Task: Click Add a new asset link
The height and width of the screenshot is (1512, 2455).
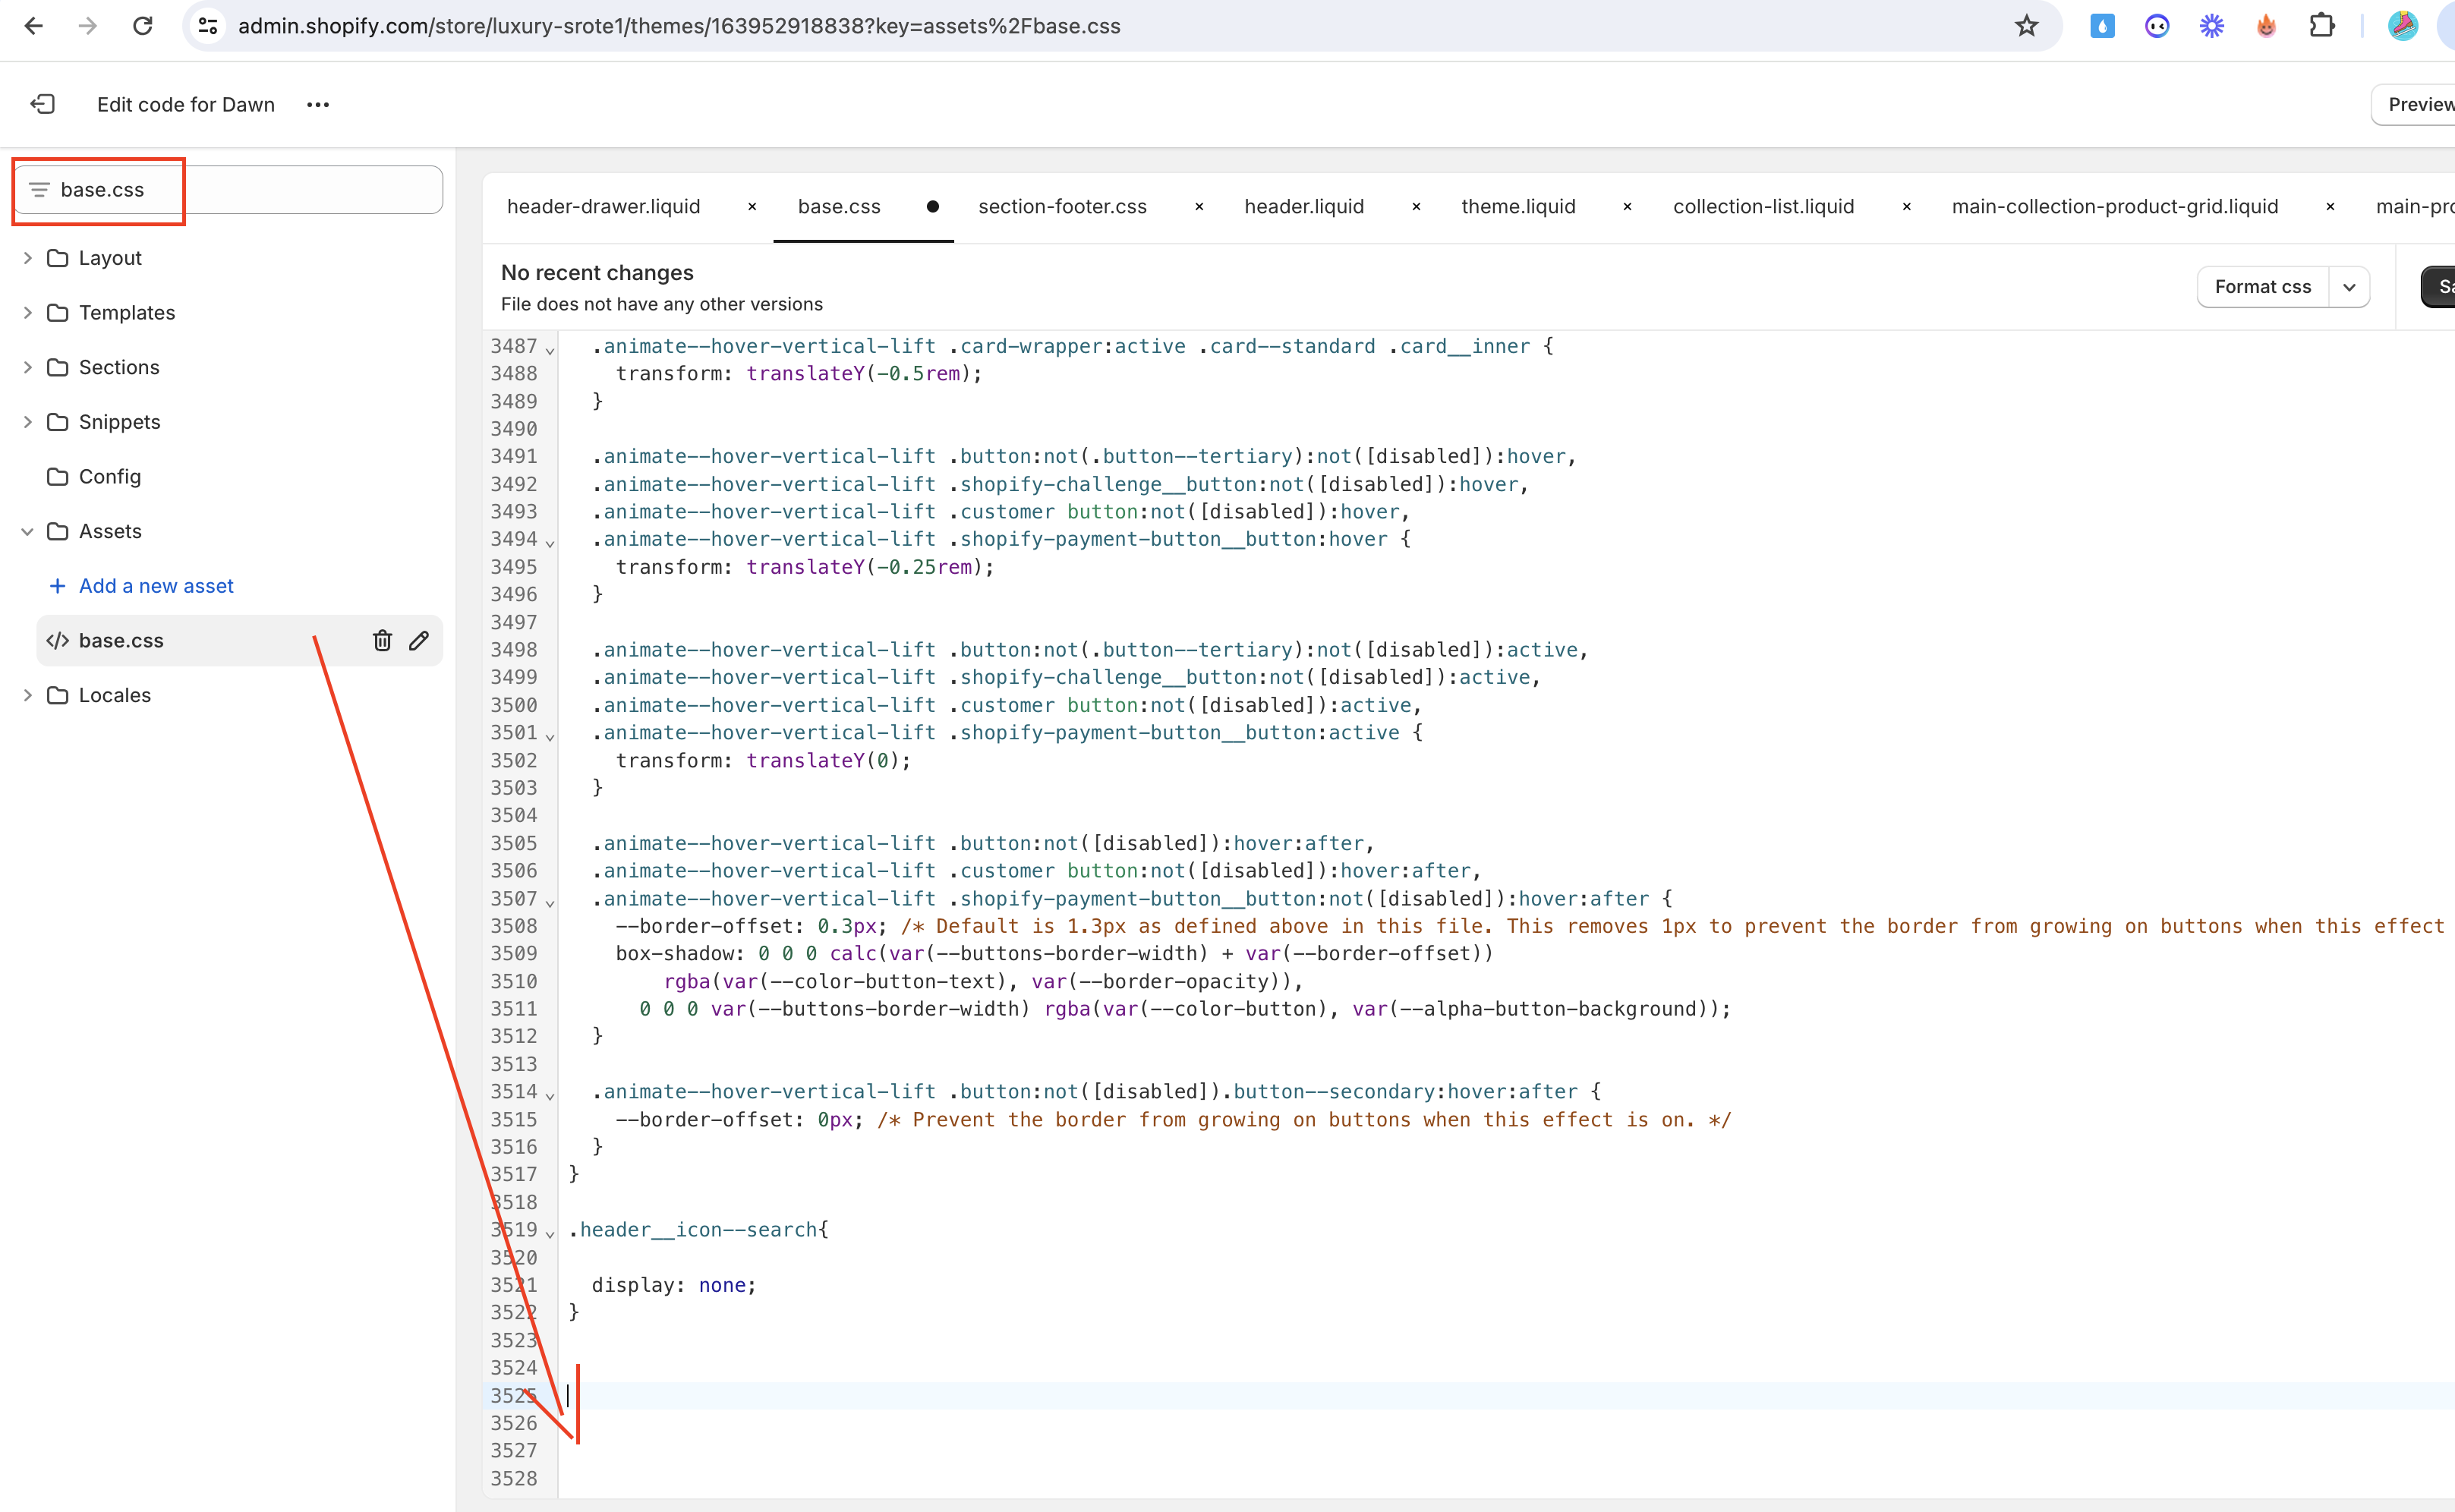Action: click(156, 586)
